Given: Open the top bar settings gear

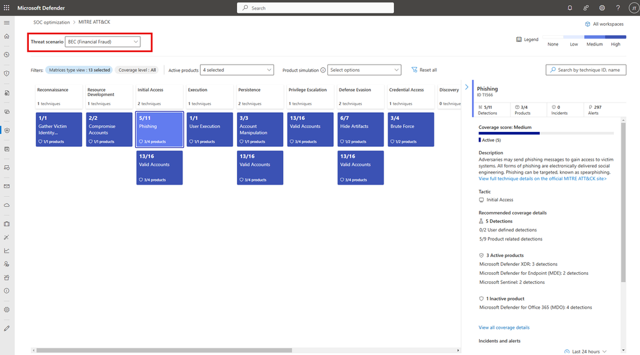Looking at the screenshot, I should coord(602,8).
